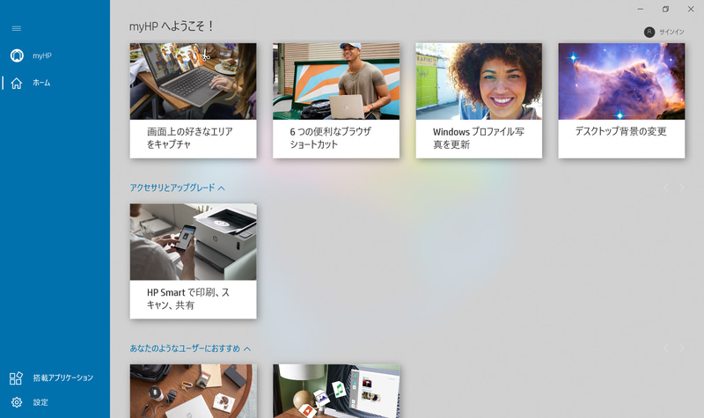The image size is (704, 418).
Task: Close the myHP window
Action: tap(691, 9)
